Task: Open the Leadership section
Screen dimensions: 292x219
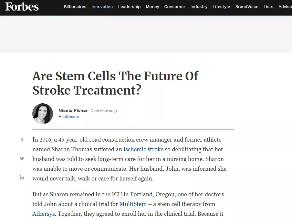Action: (129, 7)
